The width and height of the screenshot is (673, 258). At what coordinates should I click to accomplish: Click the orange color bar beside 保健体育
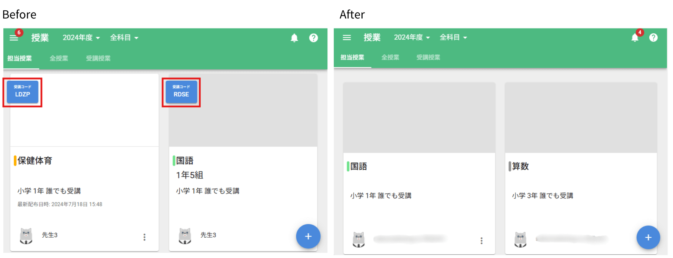(x=15, y=161)
